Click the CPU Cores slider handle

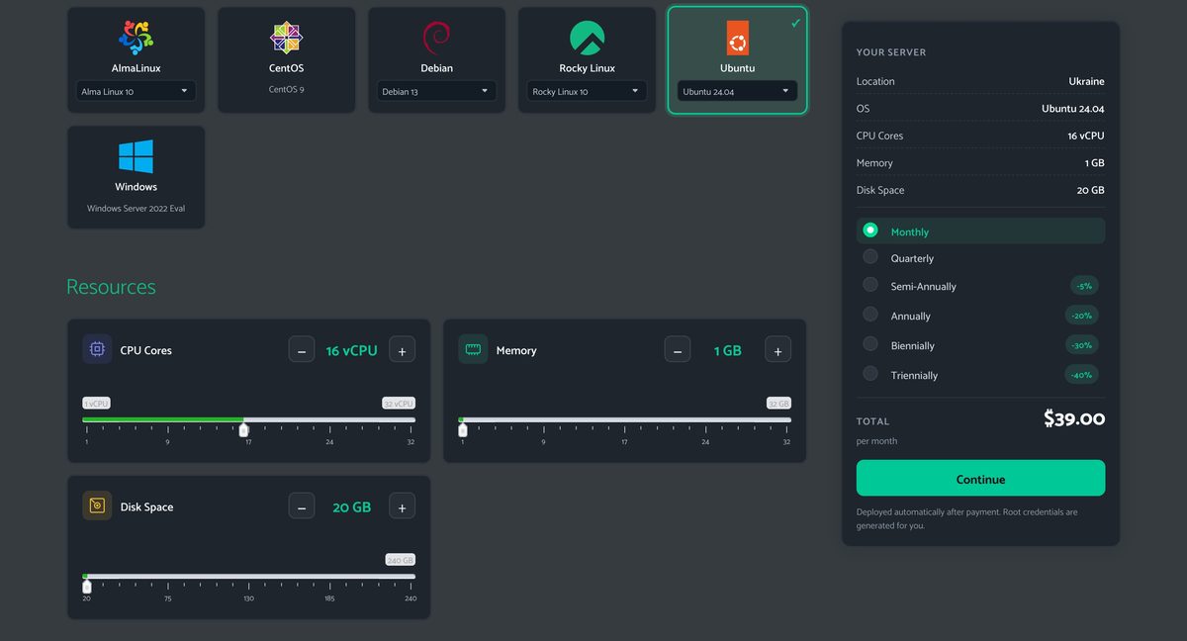[x=243, y=429]
